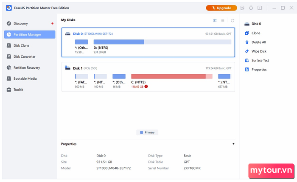This screenshot has width=297, height=182.
Task: Minimize the EaseUS window
Action: (x=274, y=8)
